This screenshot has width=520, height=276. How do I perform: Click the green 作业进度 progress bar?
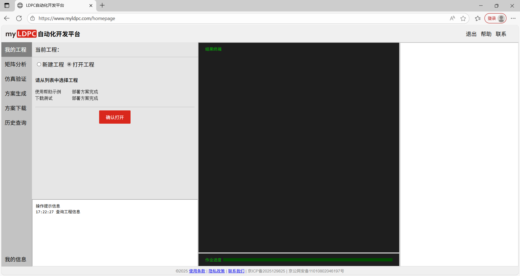point(307,260)
